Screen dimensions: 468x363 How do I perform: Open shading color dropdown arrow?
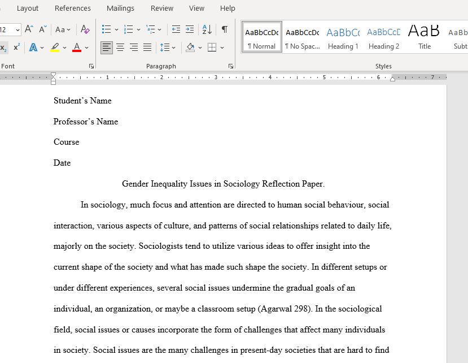[x=200, y=47]
